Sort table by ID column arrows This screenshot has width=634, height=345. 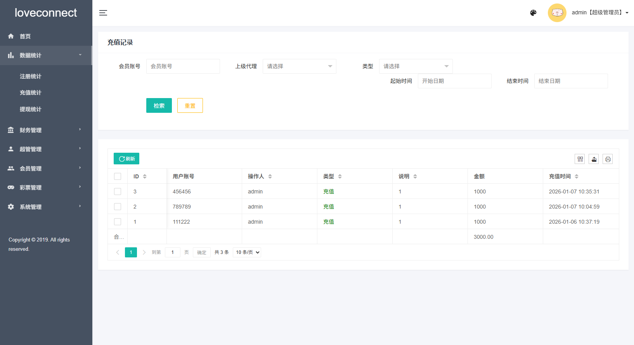145,176
